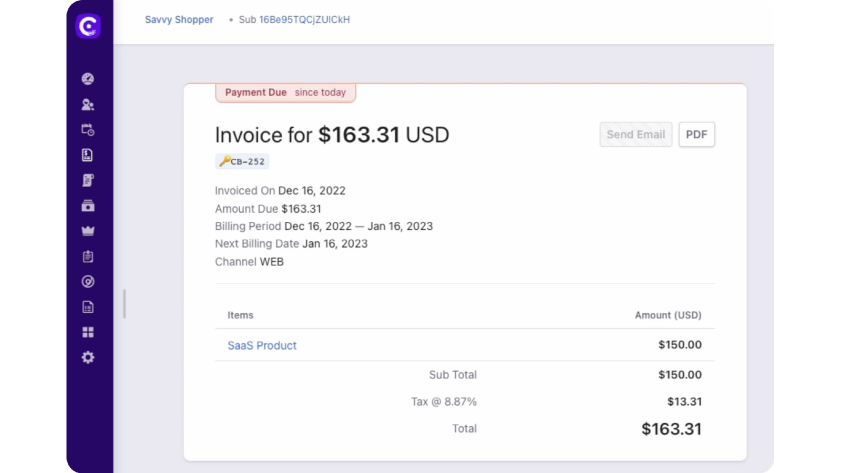Open the receipt scroll icon in sidebar
841x473 pixels.
tap(88, 180)
